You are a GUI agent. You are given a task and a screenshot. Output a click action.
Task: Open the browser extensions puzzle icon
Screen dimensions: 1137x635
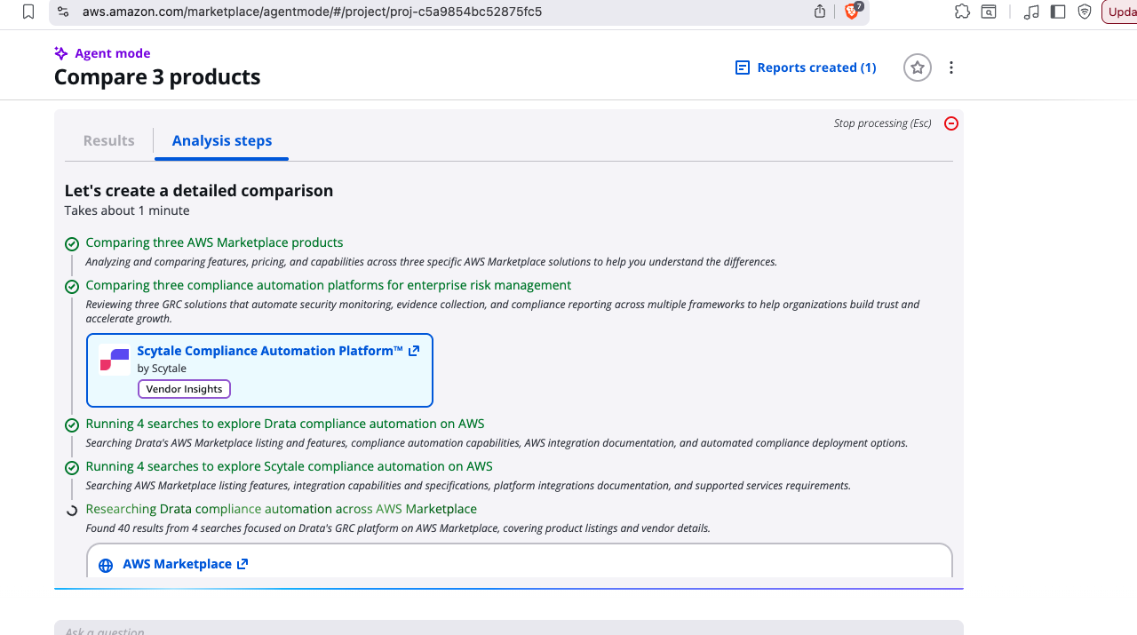pyautogui.click(x=962, y=12)
